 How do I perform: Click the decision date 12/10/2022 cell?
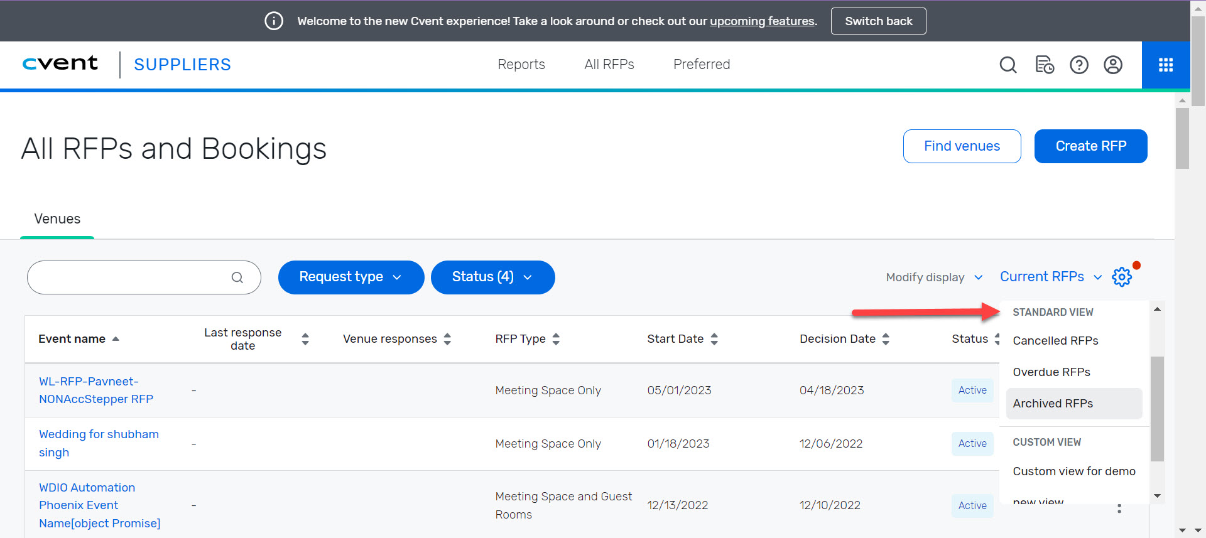(x=830, y=505)
